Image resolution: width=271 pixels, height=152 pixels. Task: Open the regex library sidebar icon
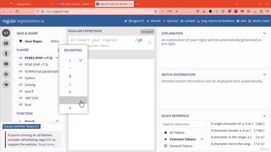tap(6, 43)
